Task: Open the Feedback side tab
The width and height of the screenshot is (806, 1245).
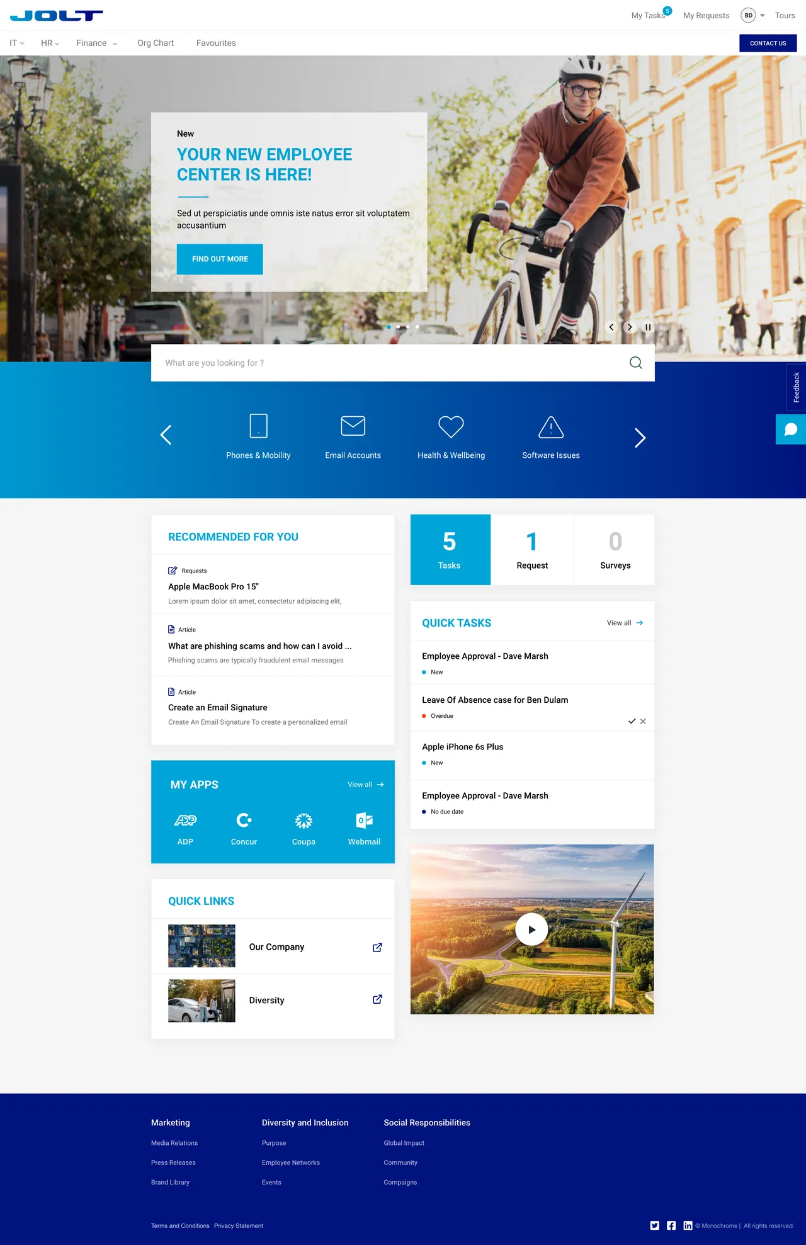Action: click(797, 387)
